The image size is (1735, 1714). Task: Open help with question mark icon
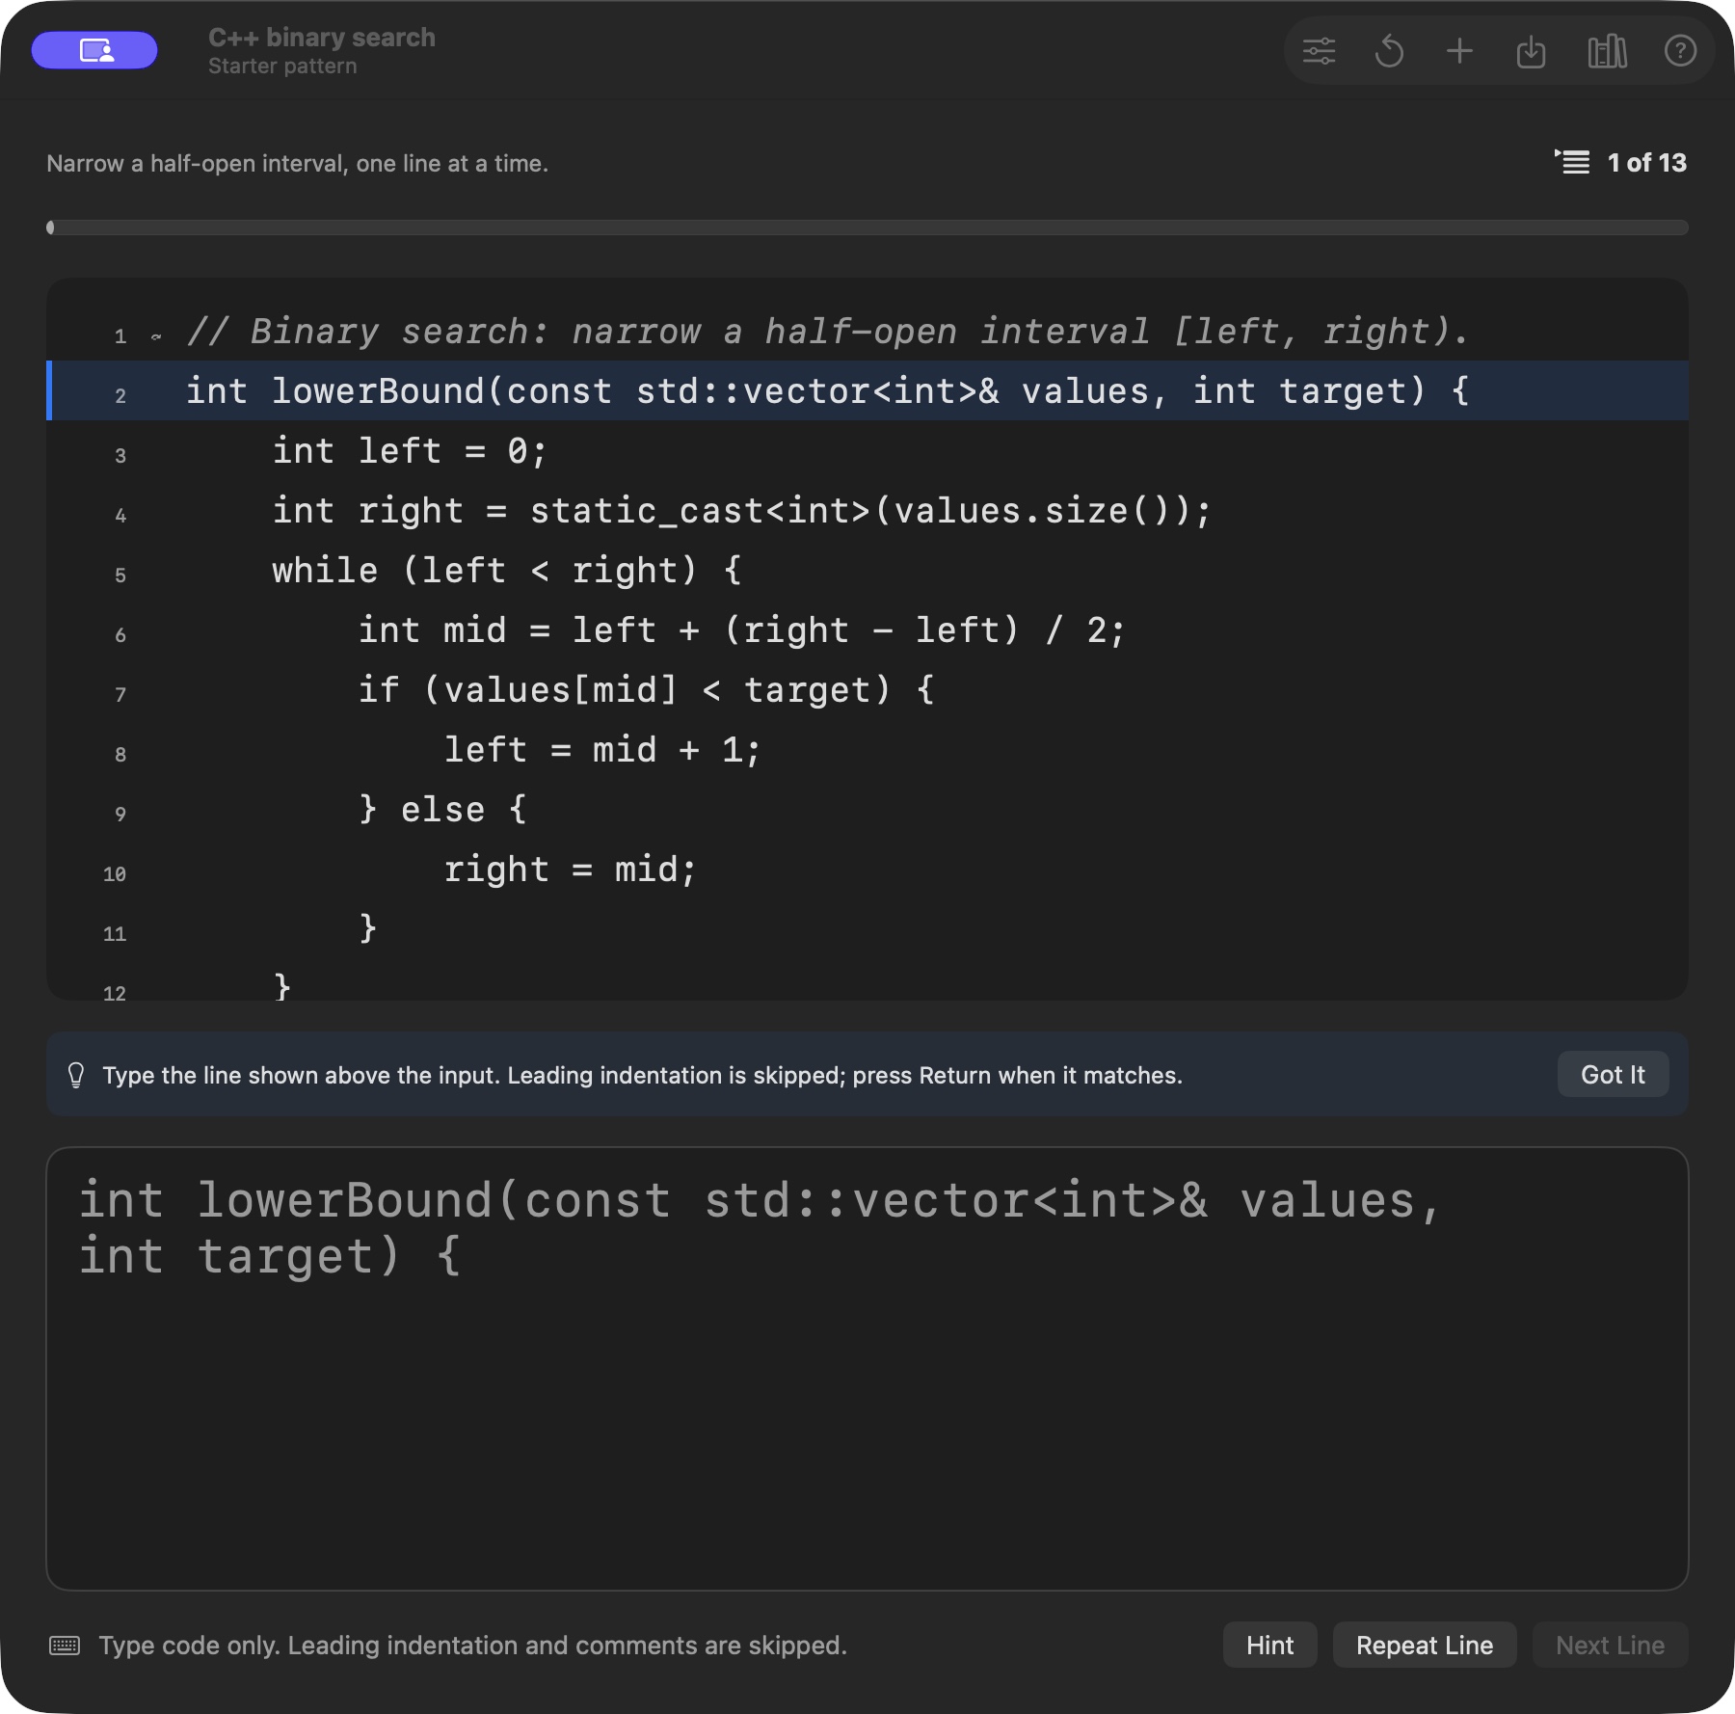coord(1680,50)
